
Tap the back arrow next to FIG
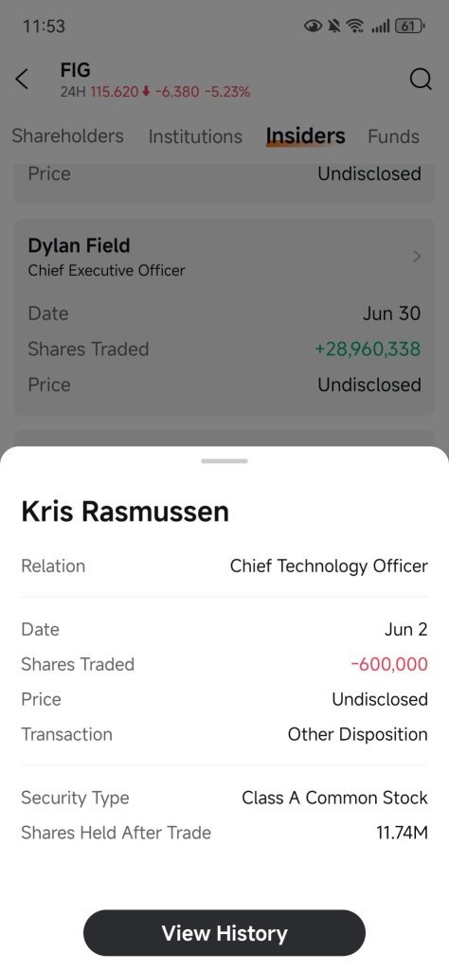pos(22,80)
